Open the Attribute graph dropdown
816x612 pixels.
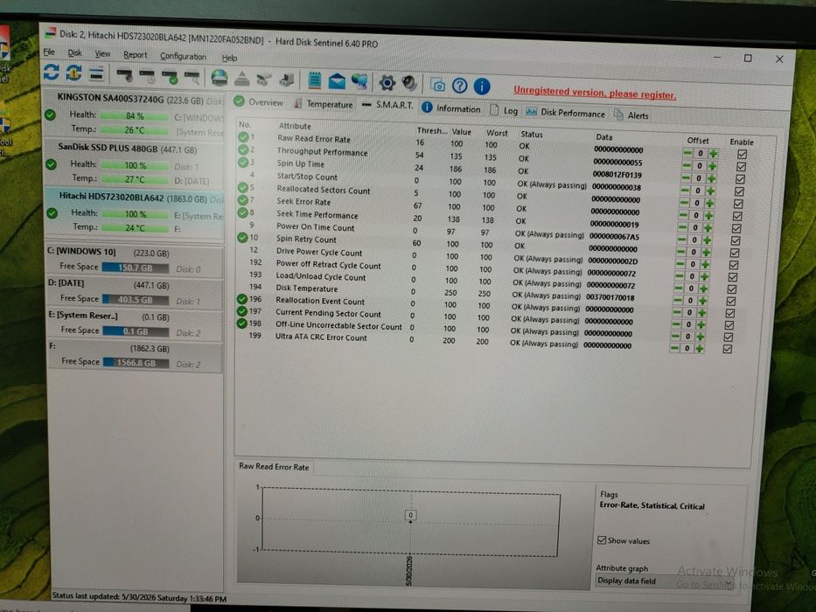point(665,581)
